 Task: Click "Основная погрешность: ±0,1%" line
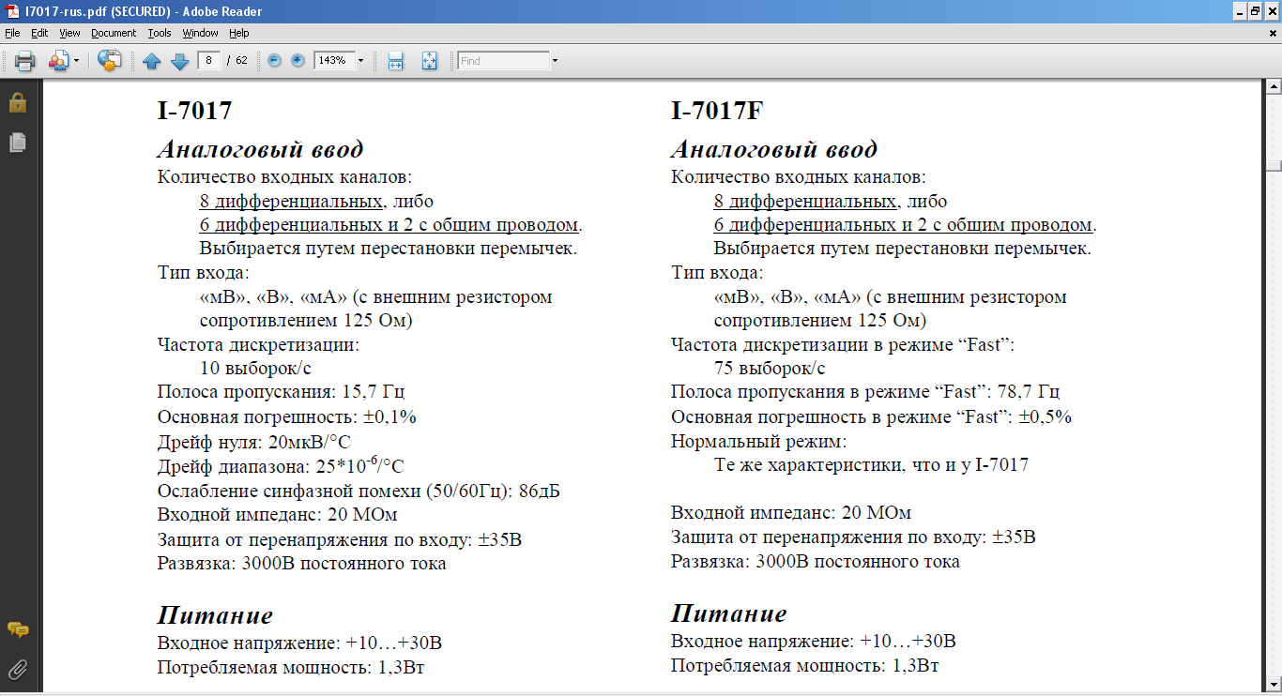[x=286, y=416]
